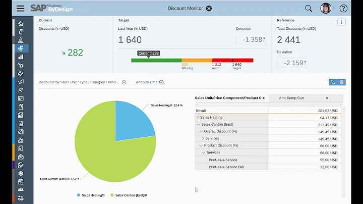Click Sales Heating legend swatch

coord(79,195)
